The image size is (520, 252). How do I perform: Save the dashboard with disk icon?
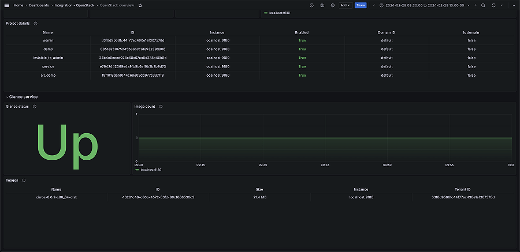pyautogui.click(x=322, y=5)
